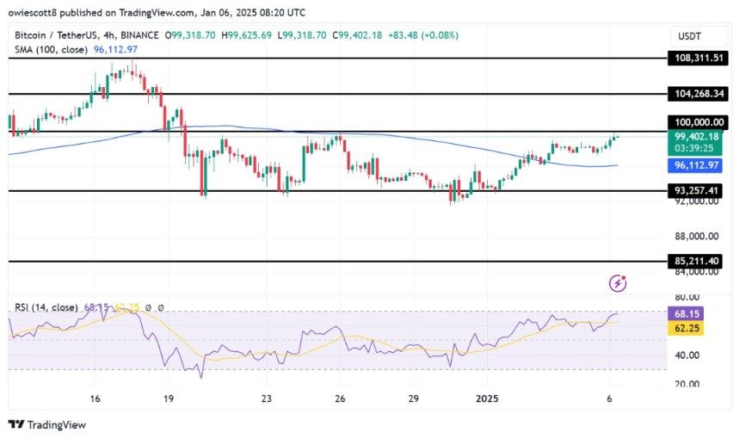Image resolution: width=740 pixels, height=439 pixels.
Task: Select the 104,268.34 price level label
Action: point(699,94)
